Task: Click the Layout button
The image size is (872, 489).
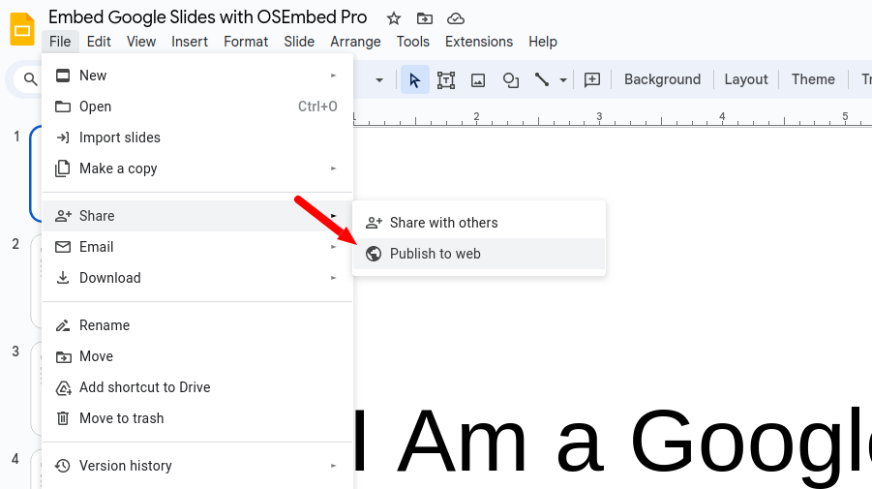Action: [x=746, y=79]
